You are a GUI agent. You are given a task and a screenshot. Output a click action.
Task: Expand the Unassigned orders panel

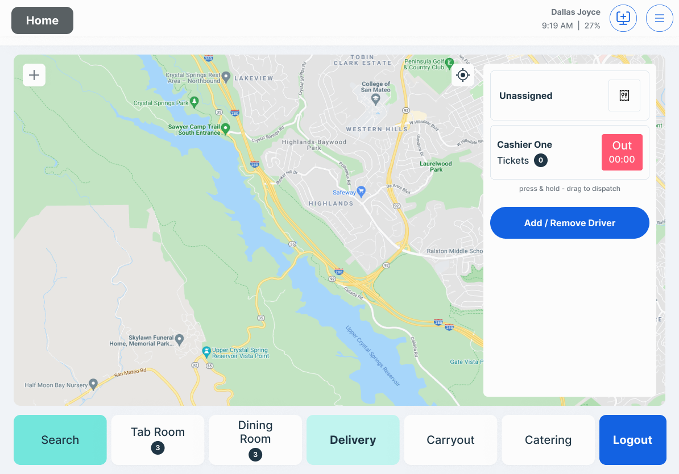(x=569, y=95)
